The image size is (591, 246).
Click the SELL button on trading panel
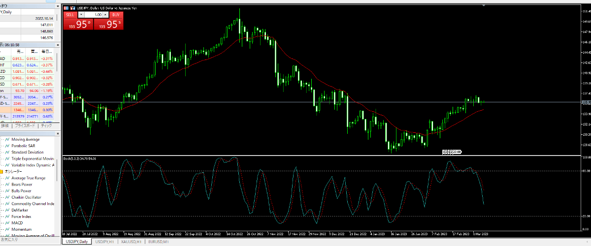click(70, 15)
